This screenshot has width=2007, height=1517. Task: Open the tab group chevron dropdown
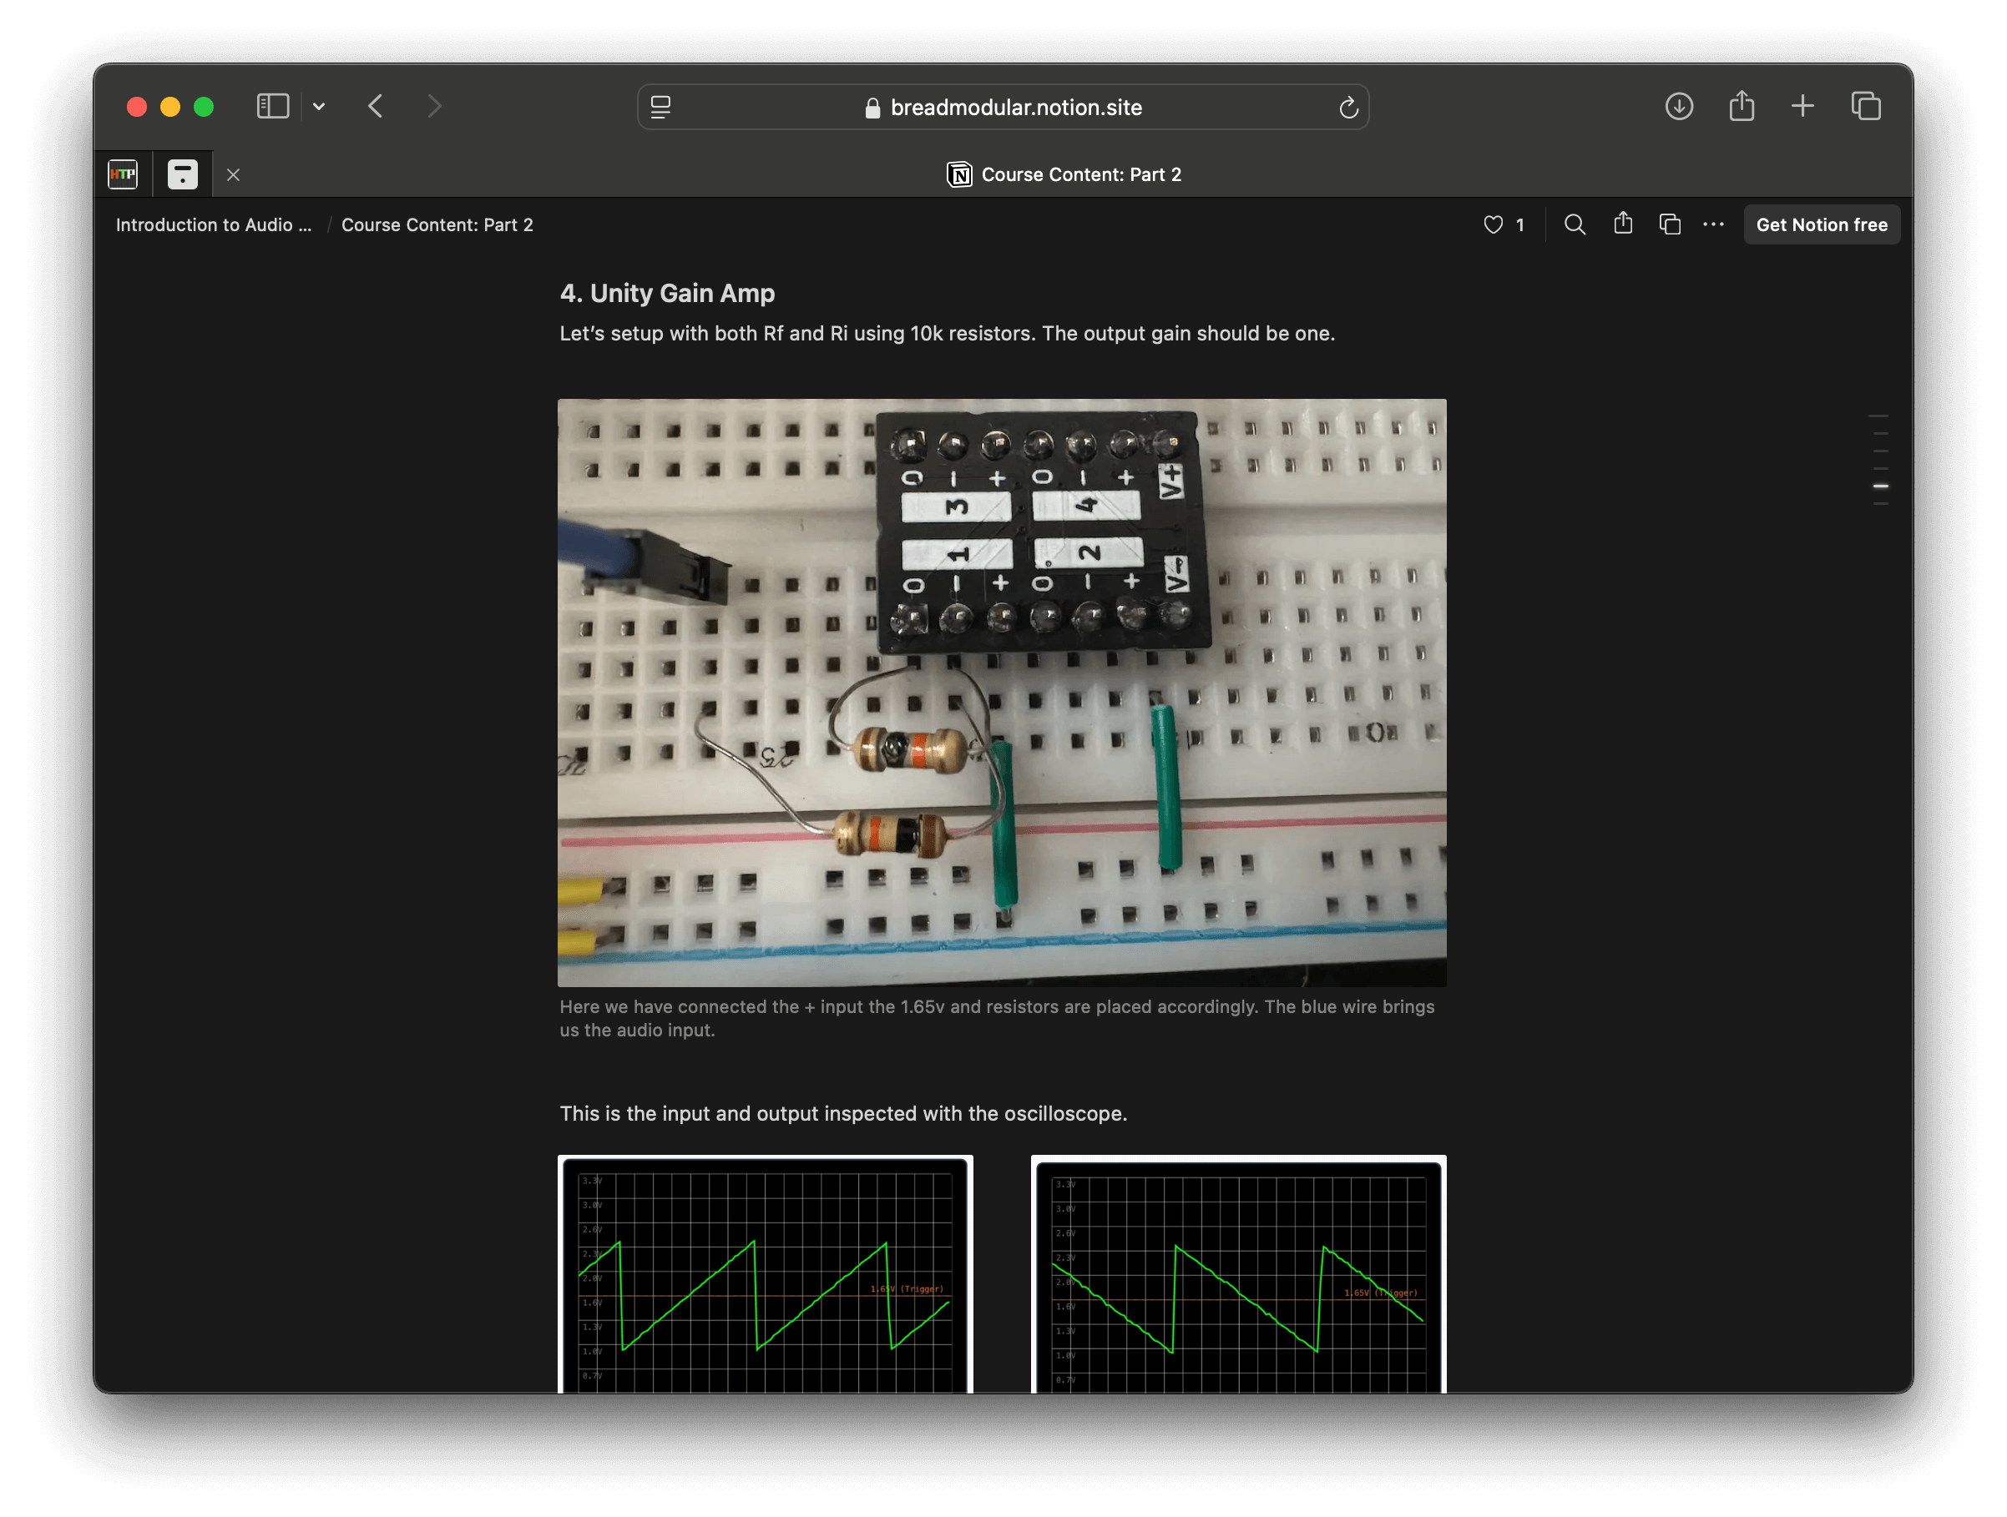point(318,106)
